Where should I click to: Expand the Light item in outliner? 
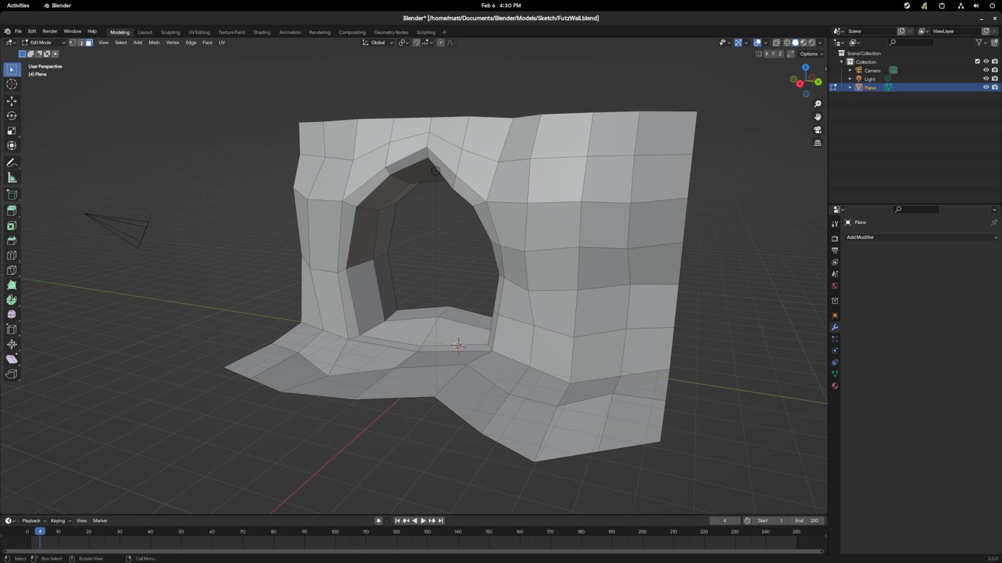pyautogui.click(x=850, y=79)
